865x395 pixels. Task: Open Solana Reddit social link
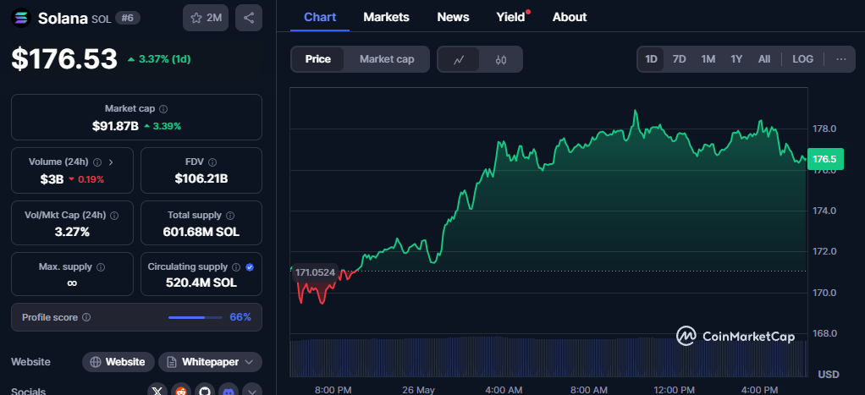click(181, 389)
